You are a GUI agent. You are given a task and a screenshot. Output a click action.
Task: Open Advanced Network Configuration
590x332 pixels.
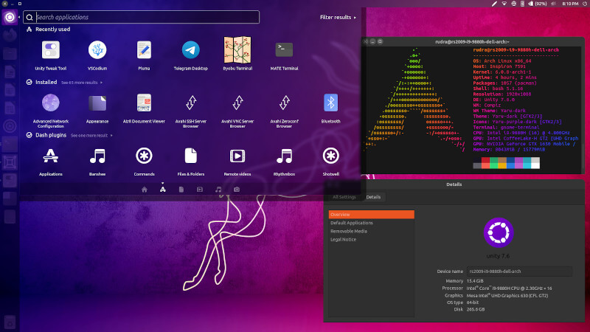[x=50, y=110]
